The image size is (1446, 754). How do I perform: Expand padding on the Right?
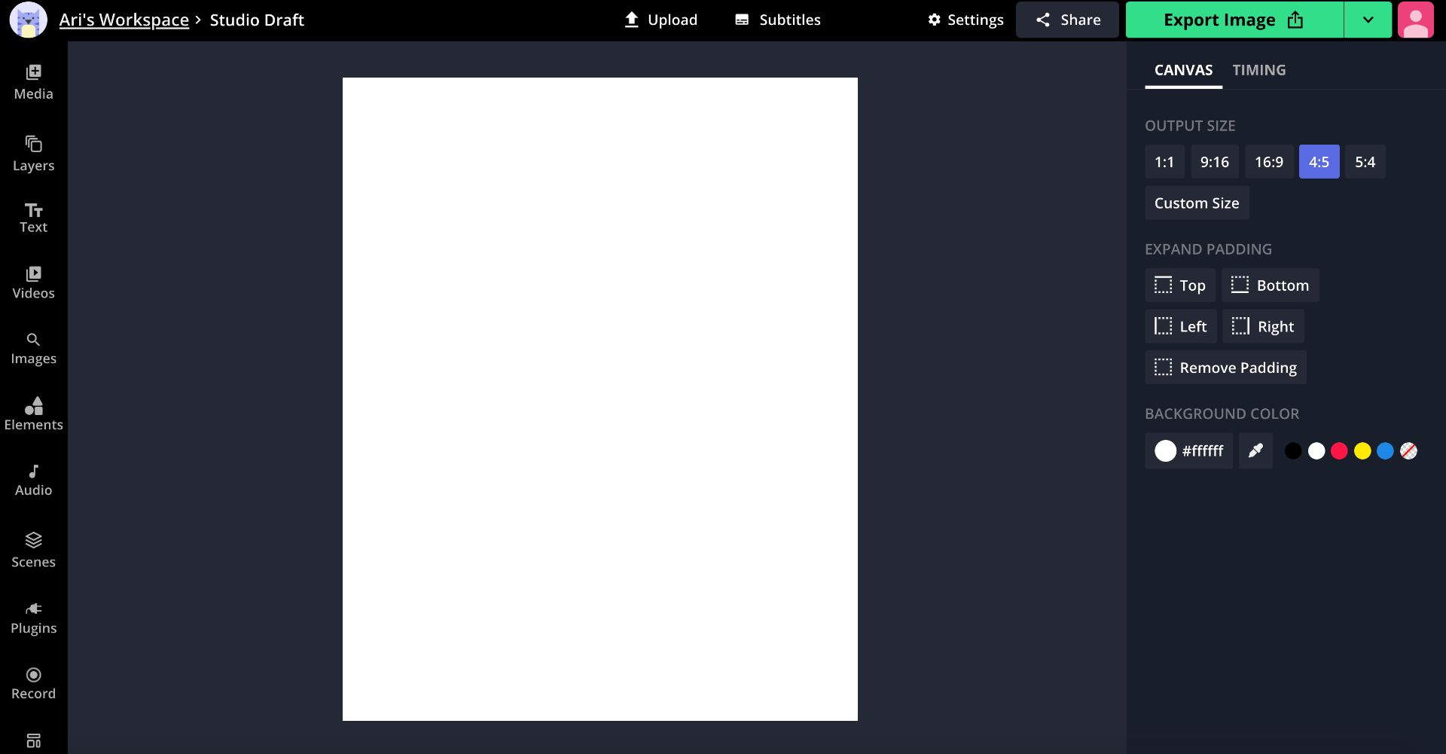1263,326
